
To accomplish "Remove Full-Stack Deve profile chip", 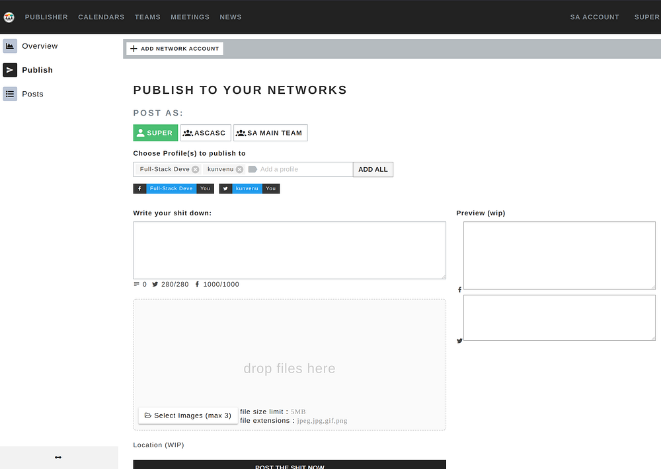I will point(195,169).
